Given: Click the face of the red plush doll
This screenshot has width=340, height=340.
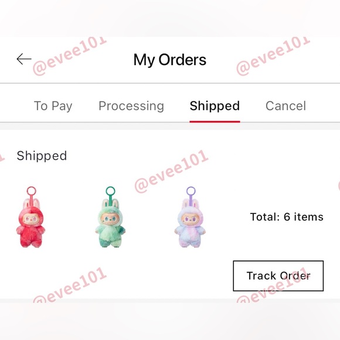Looking at the screenshot, I should pyautogui.click(x=31, y=219).
